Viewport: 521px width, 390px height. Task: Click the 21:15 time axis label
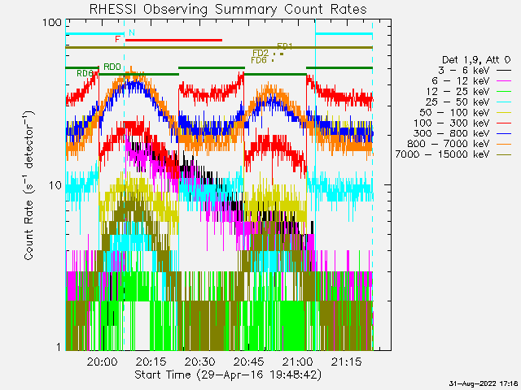346,362
